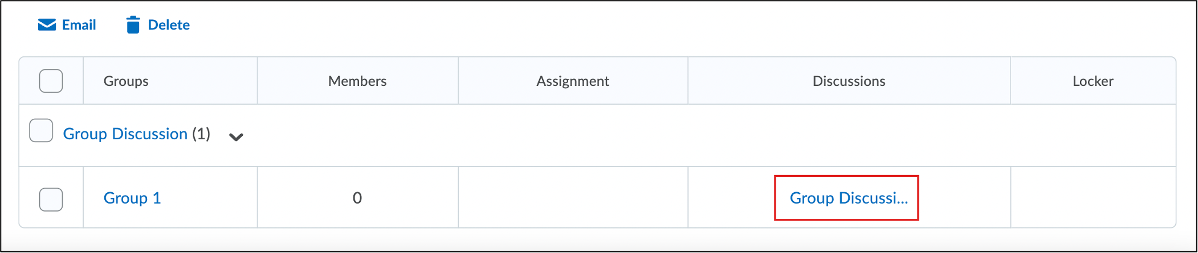1198x253 pixels.
Task: Click the Locker column header
Action: [x=1093, y=81]
